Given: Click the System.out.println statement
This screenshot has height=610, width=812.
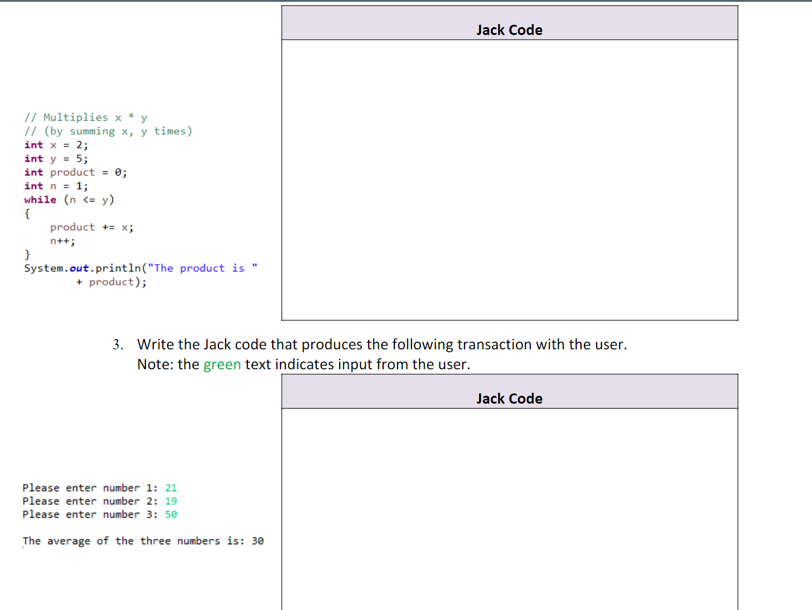Looking at the screenshot, I should [141, 268].
